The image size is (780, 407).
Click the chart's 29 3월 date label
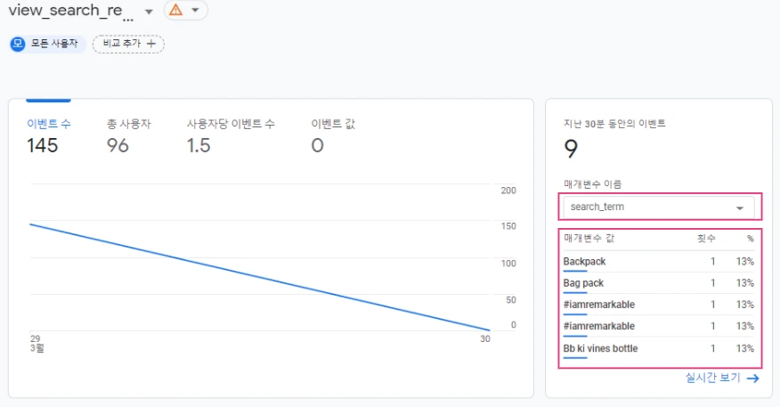[x=37, y=343]
